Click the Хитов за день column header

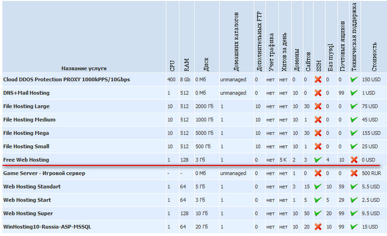[284, 52]
